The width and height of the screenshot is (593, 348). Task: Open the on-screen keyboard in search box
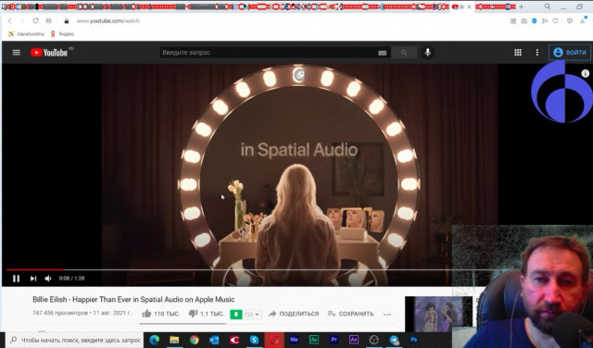coord(383,53)
